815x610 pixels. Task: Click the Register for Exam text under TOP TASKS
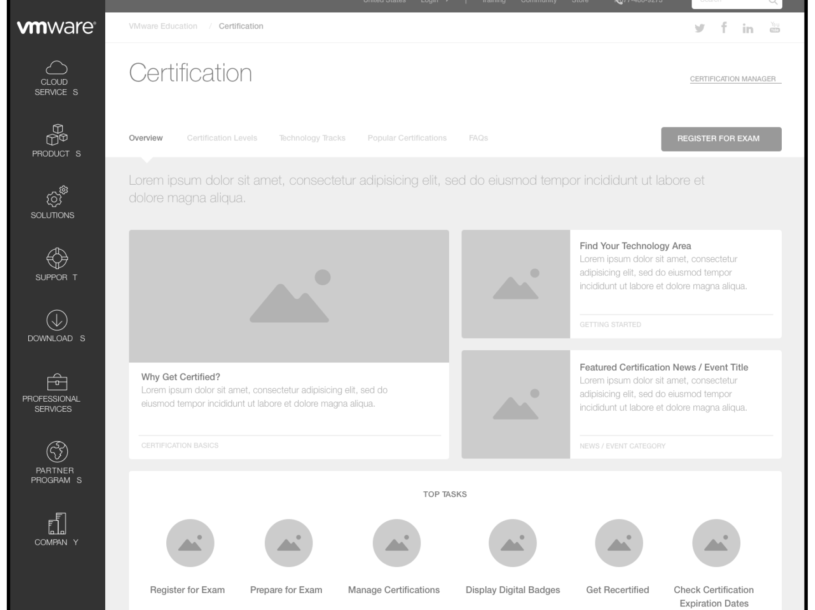187,590
